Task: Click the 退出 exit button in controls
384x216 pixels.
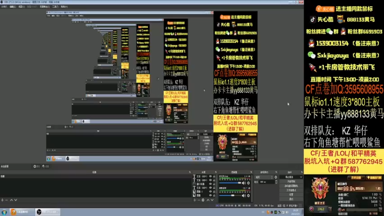Action: [x=291, y=199]
